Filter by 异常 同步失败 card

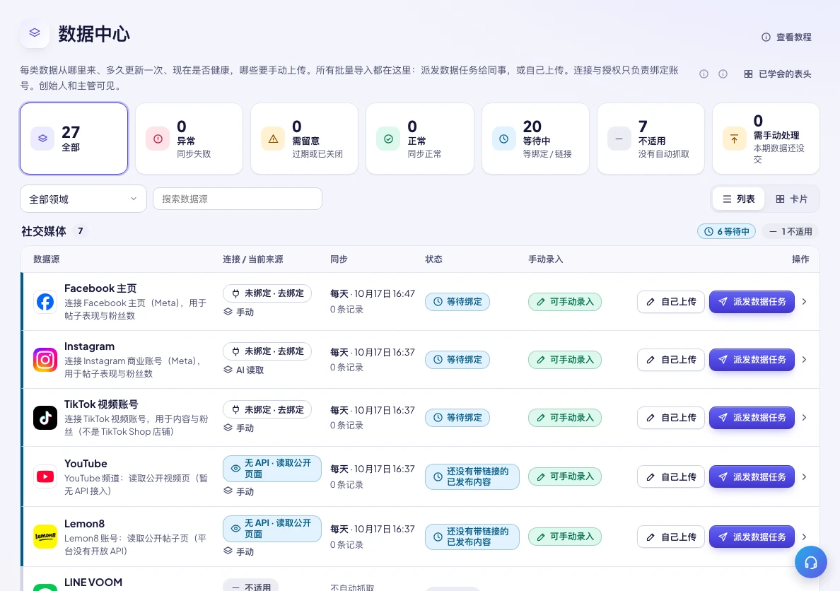coord(189,139)
